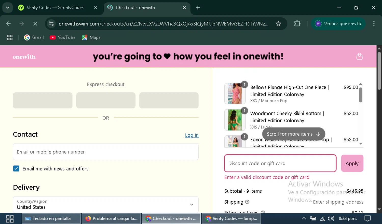Switch to Checkout - onewith taskbar window

coord(171,219)
